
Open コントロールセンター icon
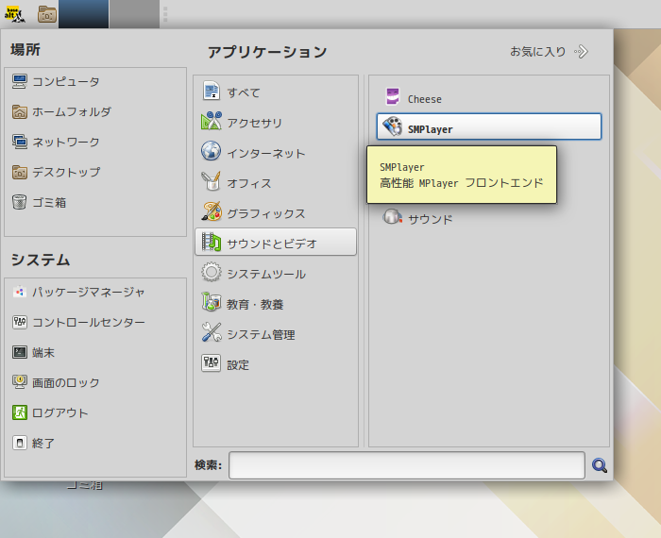[x=20, y=322]
